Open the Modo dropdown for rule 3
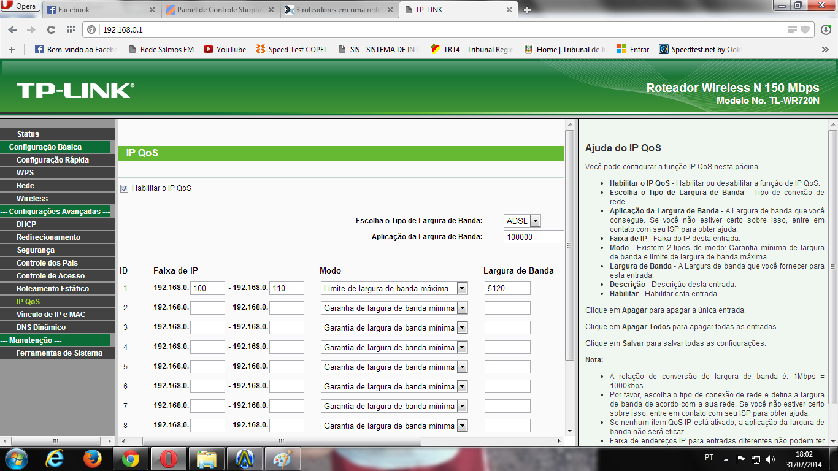This screenshot has height=471, width=838. click(x=394, y=327)
